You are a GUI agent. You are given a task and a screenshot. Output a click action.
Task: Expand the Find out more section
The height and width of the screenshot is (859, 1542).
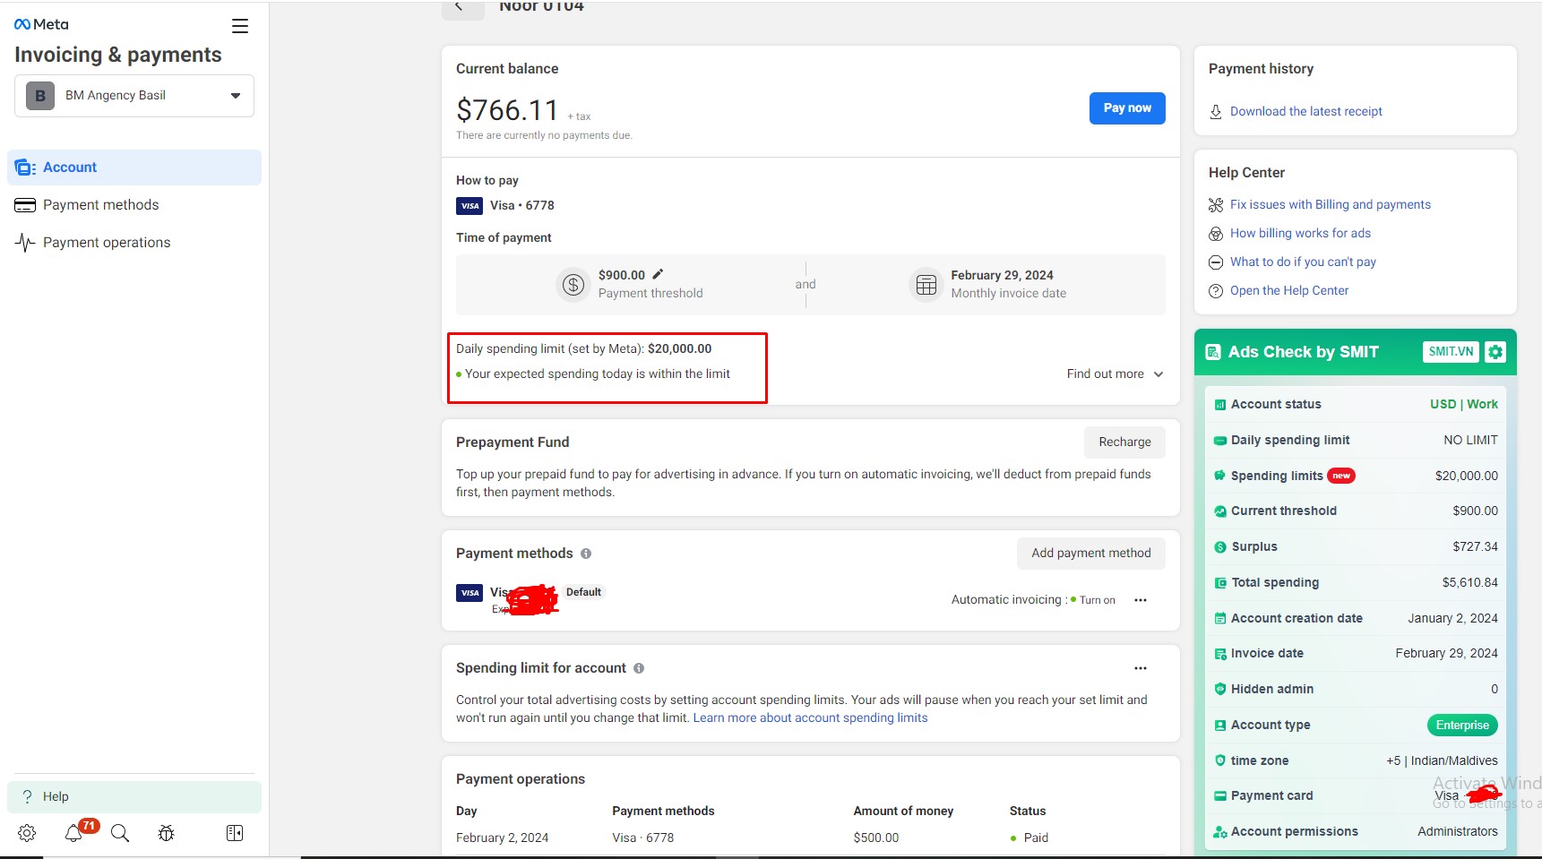coord(1115,374)
